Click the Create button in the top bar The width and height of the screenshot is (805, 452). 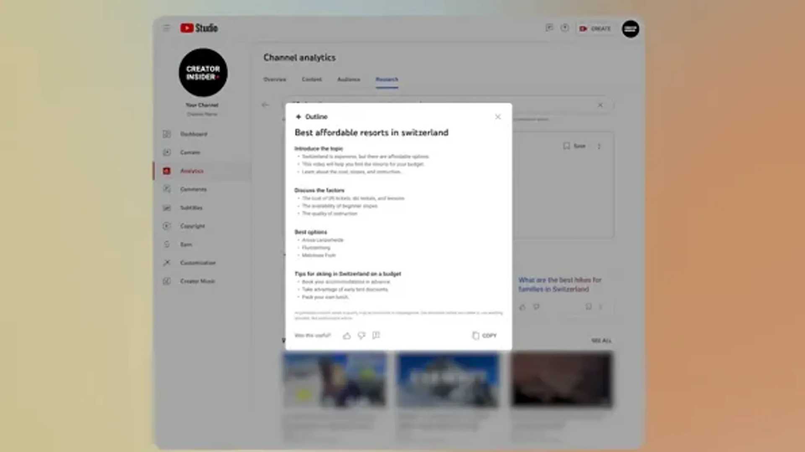tap(595, 28)
